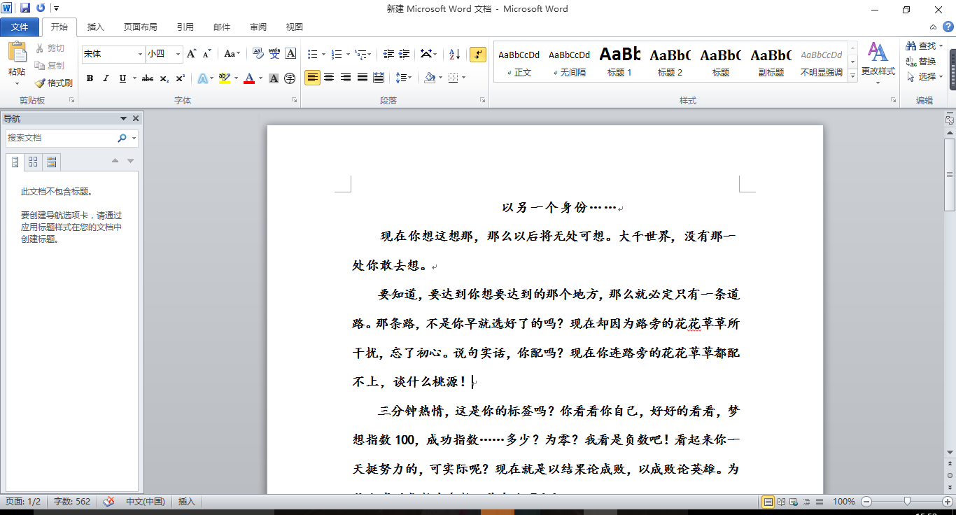
Task: Switch to the View (视图) tab
Action: [295, 27]
